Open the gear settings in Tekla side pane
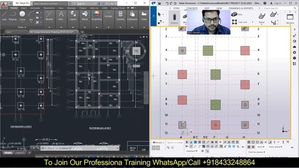The width and height of the screenshot is (299, 168). tap(295, 52)
